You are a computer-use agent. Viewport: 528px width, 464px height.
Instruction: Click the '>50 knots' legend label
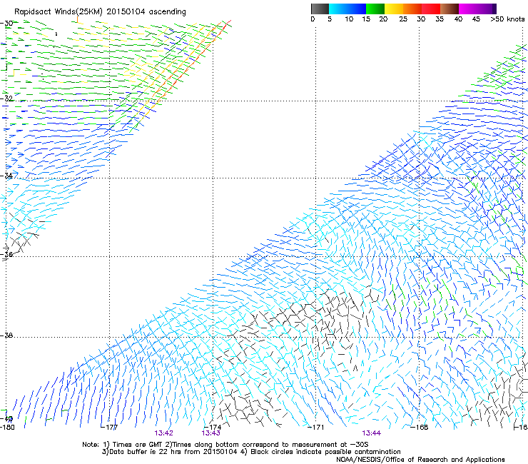click(x=507, y=19)
